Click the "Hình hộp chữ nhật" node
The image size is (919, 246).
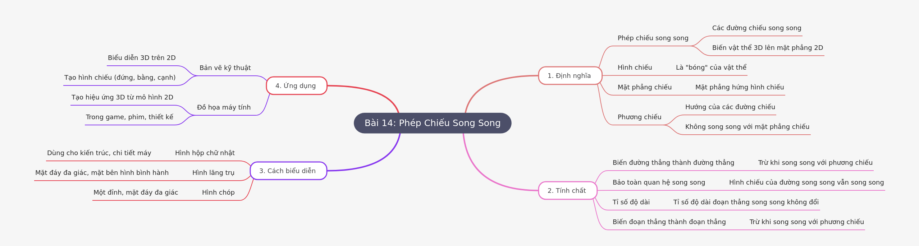(205, 153)
